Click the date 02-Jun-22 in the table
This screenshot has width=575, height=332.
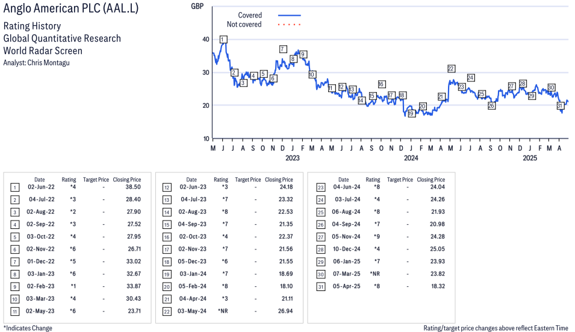41,187
